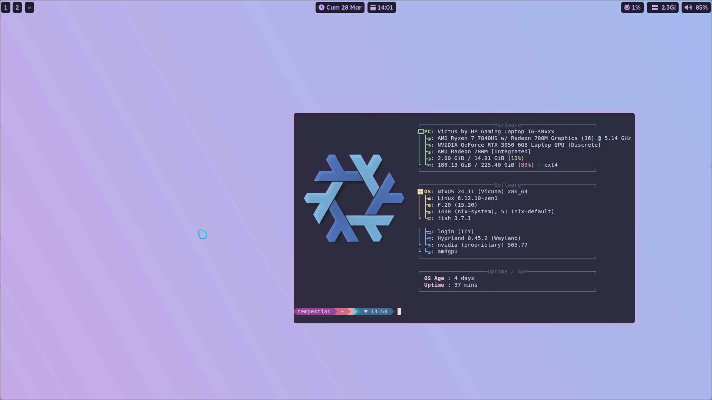This screenshot has height=400, width=712.
Task: Click the pink 83% disk usage text
Action: tap(525, 165)
